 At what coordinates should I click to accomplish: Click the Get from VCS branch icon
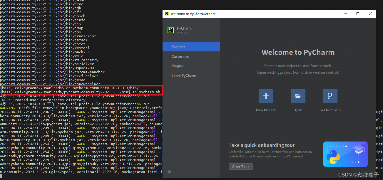click(330, 96)
